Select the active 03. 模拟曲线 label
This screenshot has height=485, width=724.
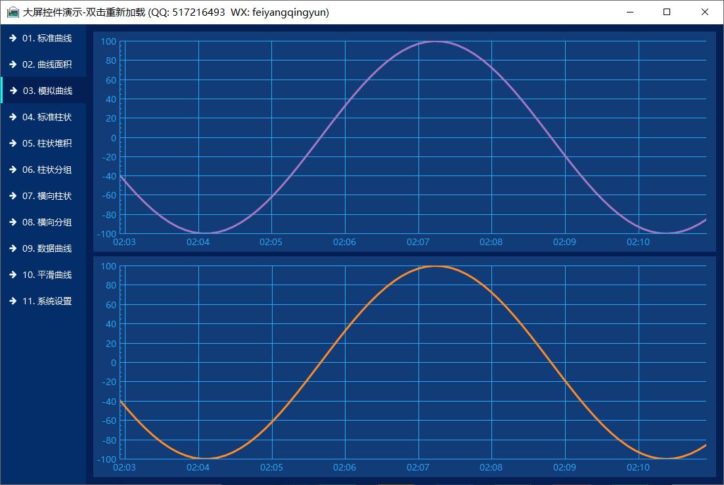[x=47, y=91]
